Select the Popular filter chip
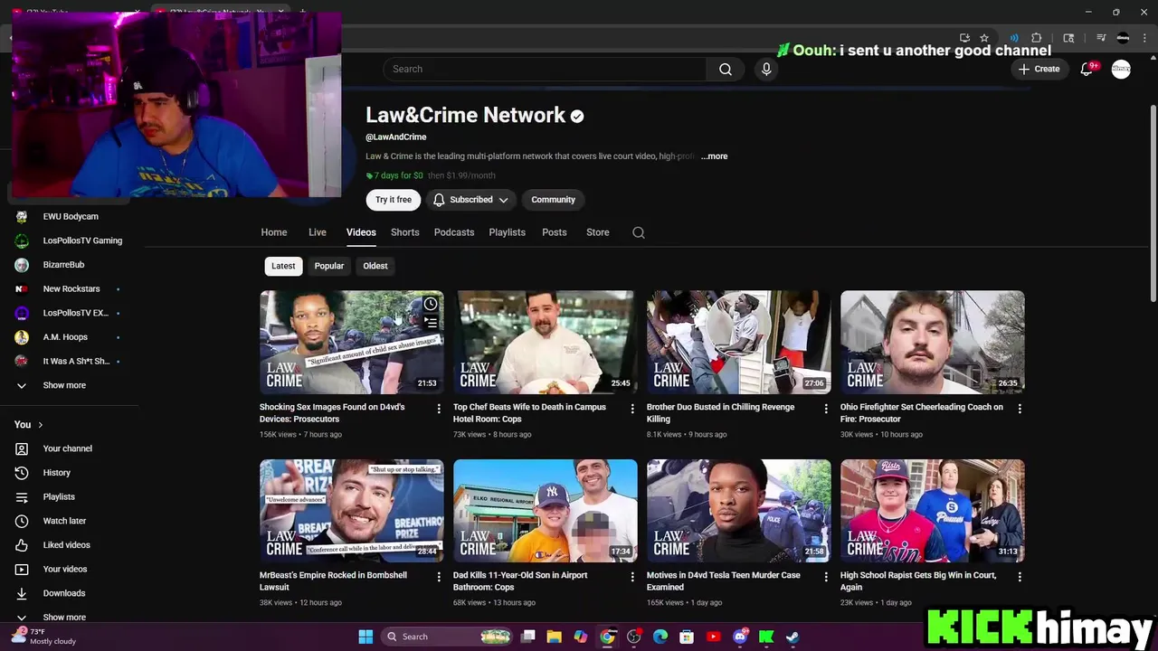 (x=329, y=266)
